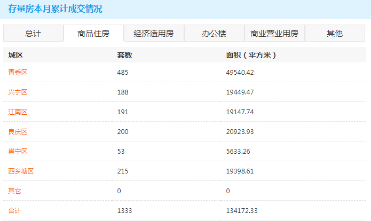Open the 商业营业用房 tab
This screenshot has width=371, height=221.
click(x=274, y=33)
